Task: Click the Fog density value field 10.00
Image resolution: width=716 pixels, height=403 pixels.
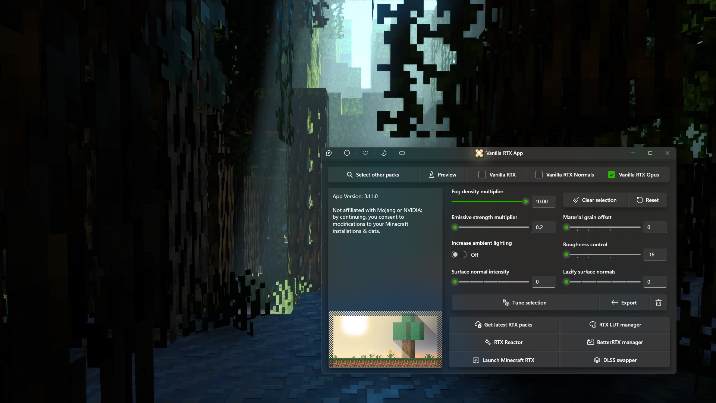Action: point(543,201)
